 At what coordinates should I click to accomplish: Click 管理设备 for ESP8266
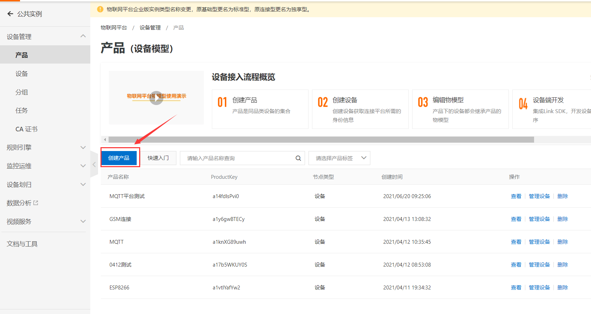[539, 287]
